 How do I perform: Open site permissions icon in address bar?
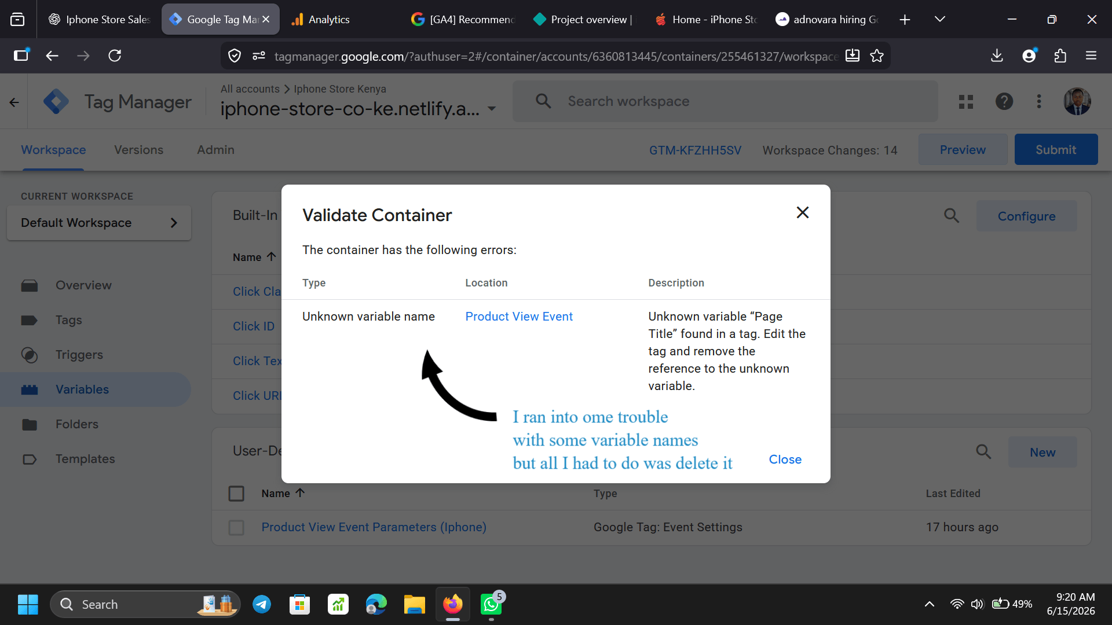259,56
